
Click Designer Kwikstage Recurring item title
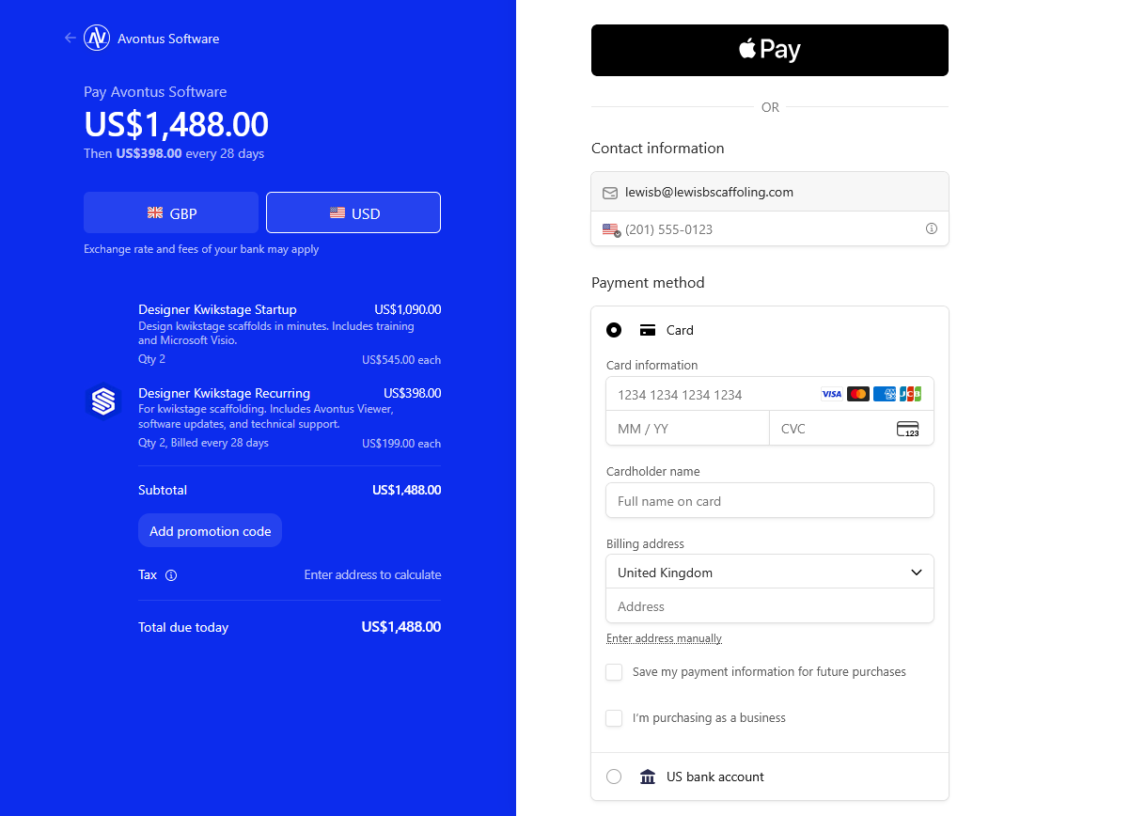click(224, 393)
